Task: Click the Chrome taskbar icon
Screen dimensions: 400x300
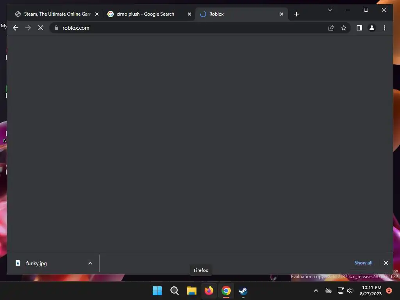Action: coord(226,291)
